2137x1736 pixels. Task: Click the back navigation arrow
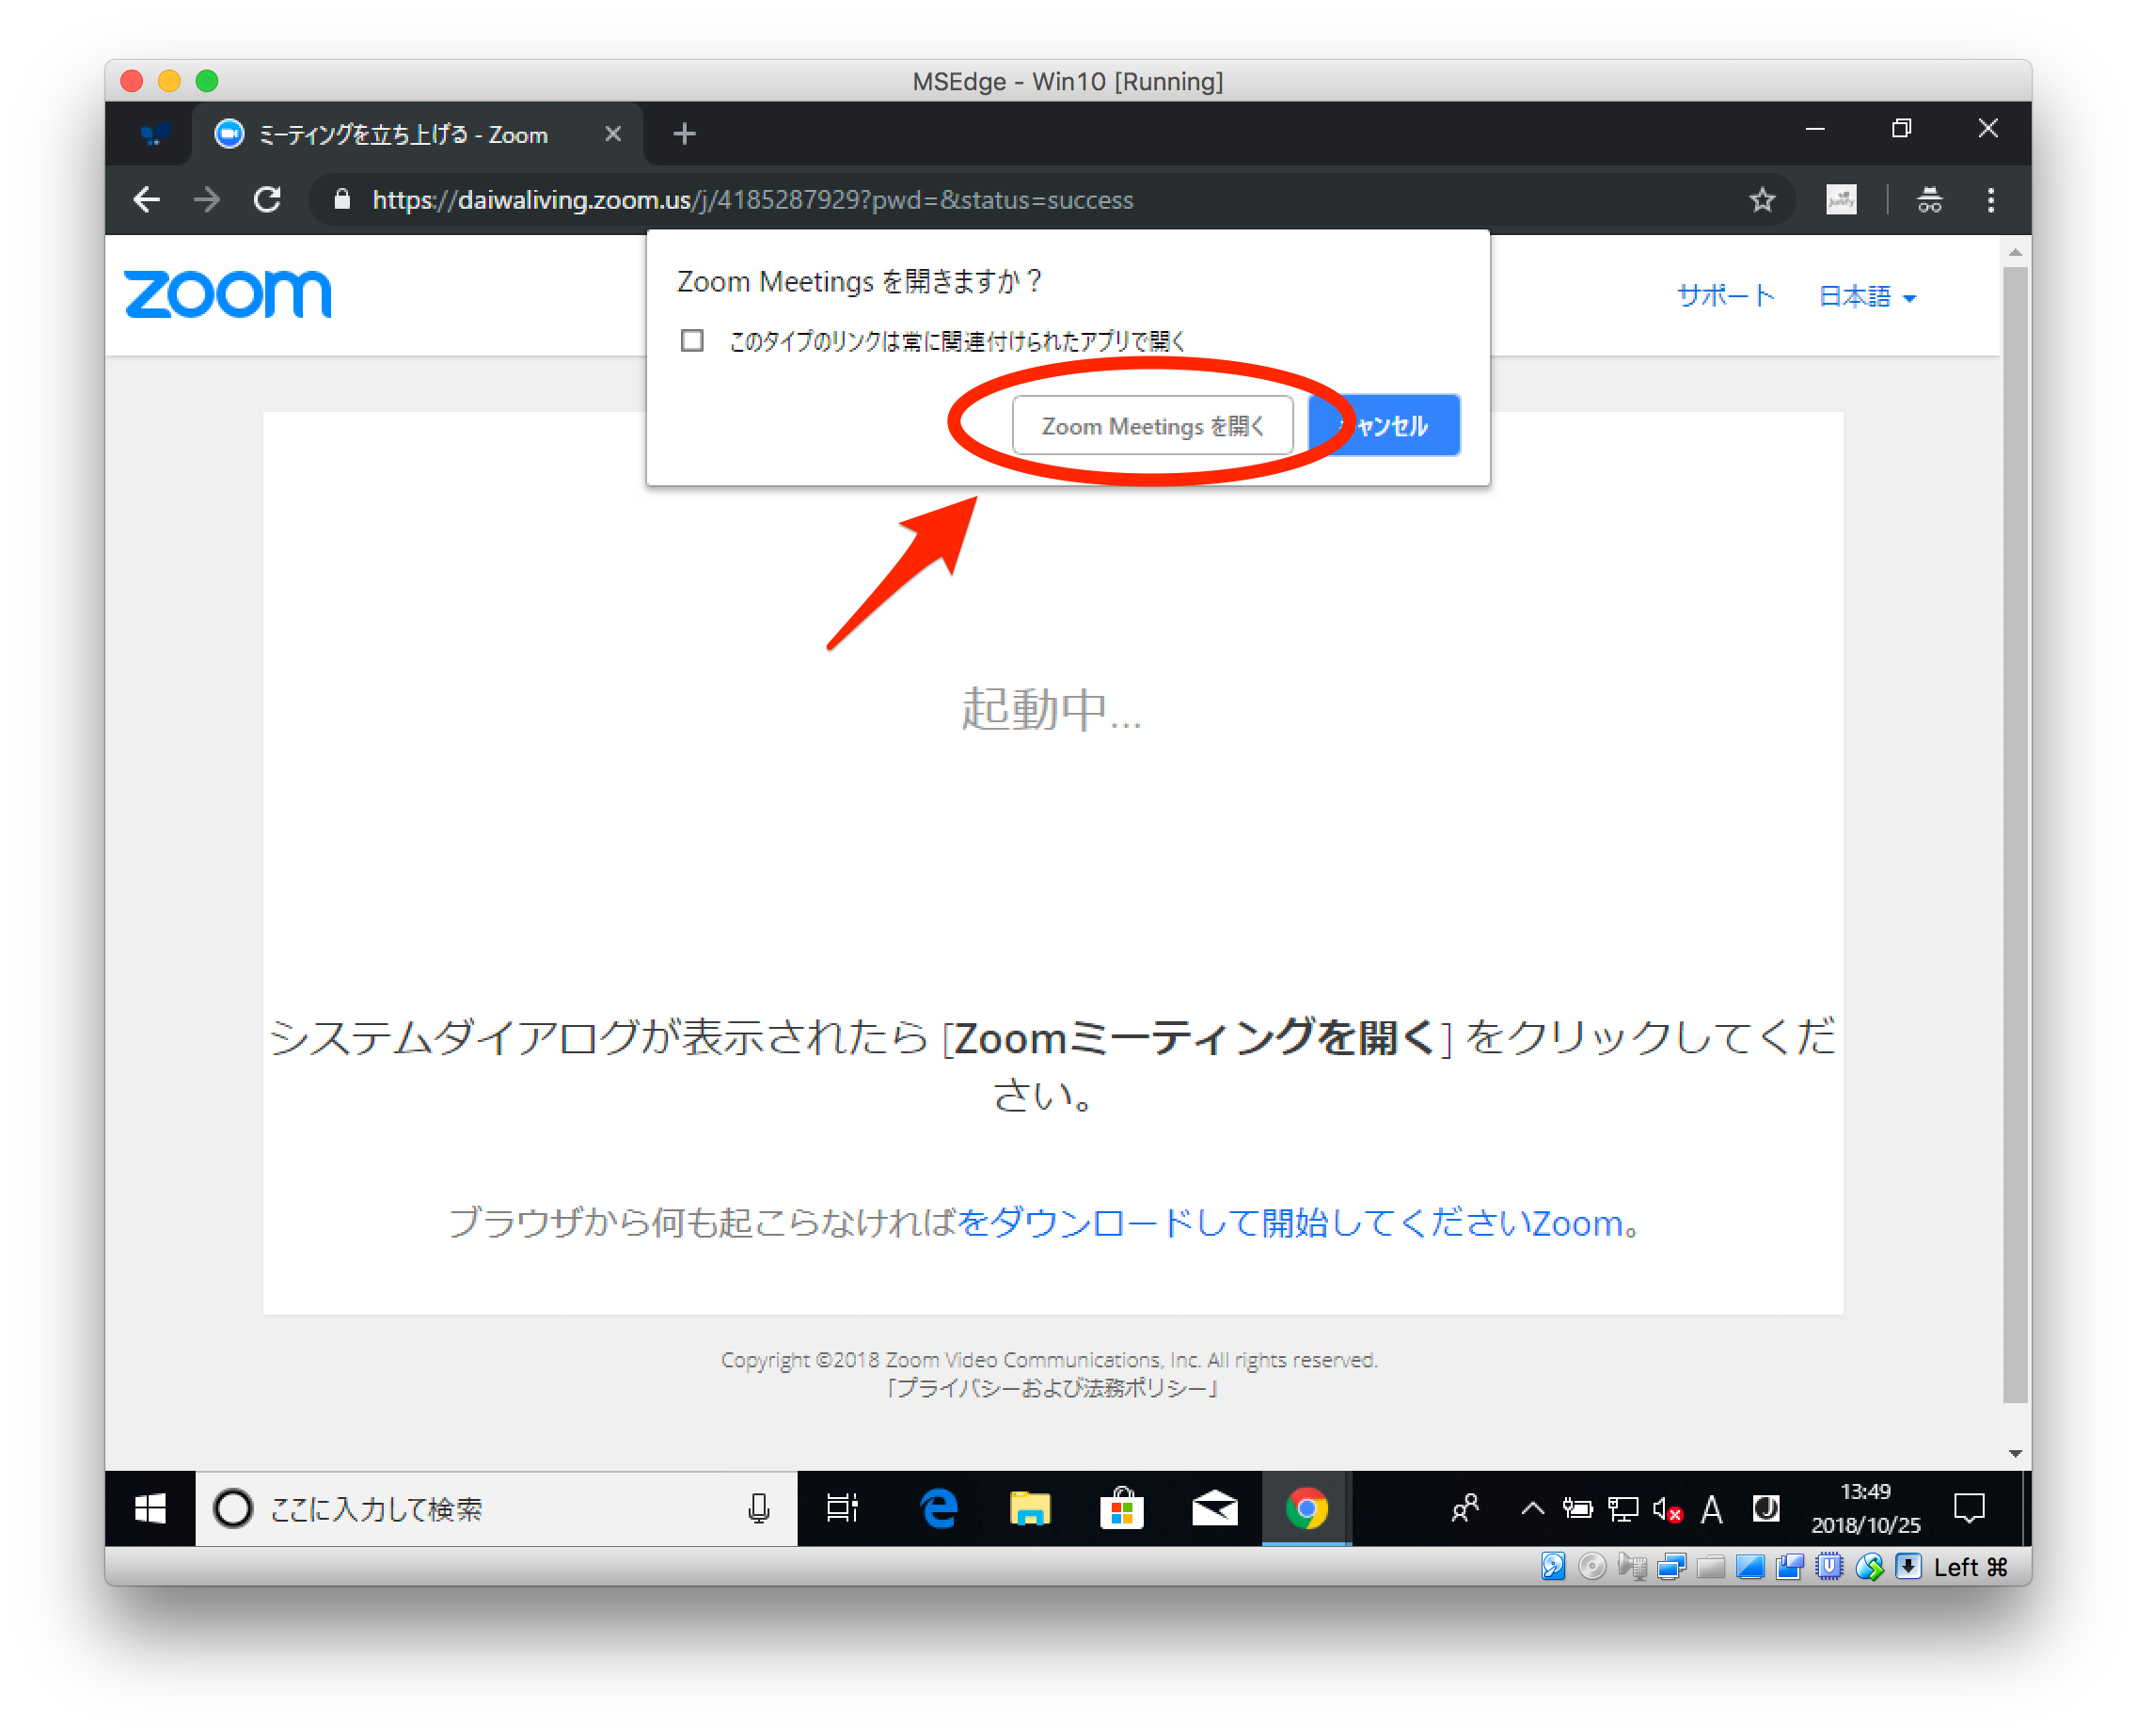click(147, 200)
